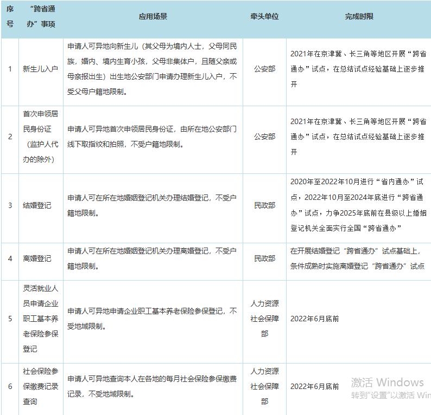Click the 新生儿入户 application scenario text
Image resolution: width=431 pixels, height=415 pixels.
(152, 69)
